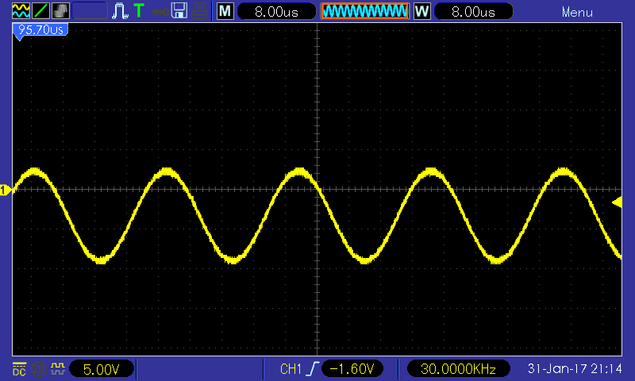Click the cyan waveform memory overview bar

[365, 11]
